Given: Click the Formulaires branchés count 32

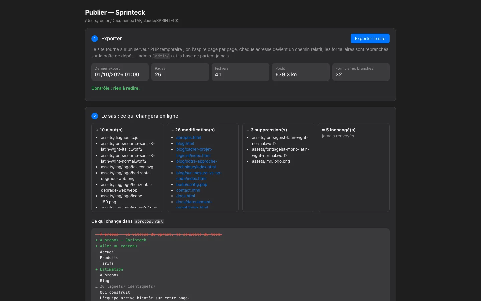Looking at the screenshot, I should 339,75.
